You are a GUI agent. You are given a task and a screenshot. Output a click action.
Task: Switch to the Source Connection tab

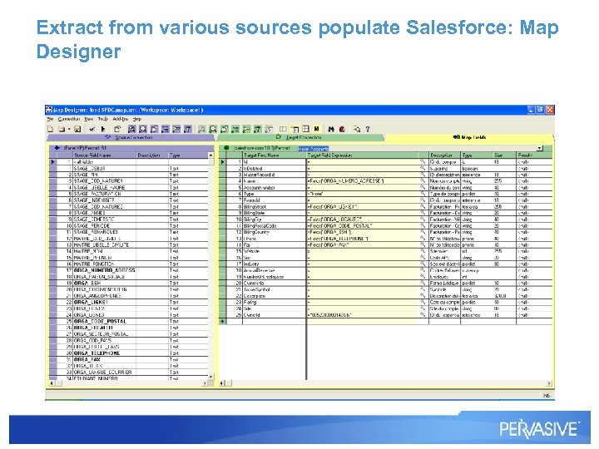click(130, 137)
